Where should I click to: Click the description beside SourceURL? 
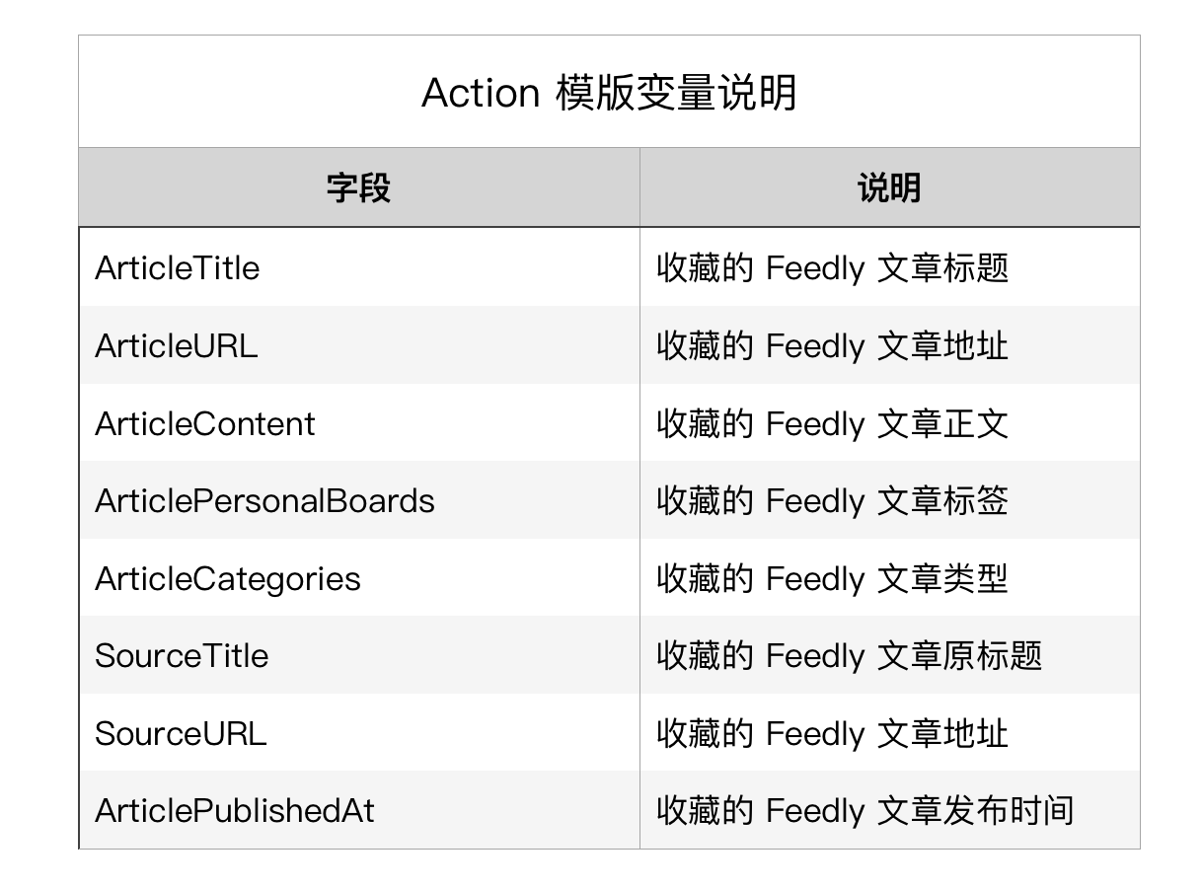[832, 733]
